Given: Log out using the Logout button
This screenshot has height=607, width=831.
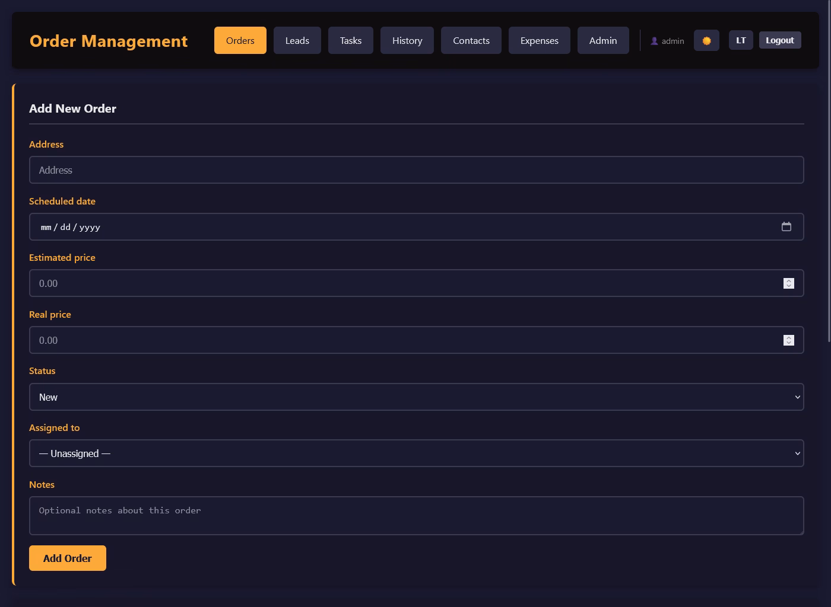Looking at the screenshot, I should point(780,40).
